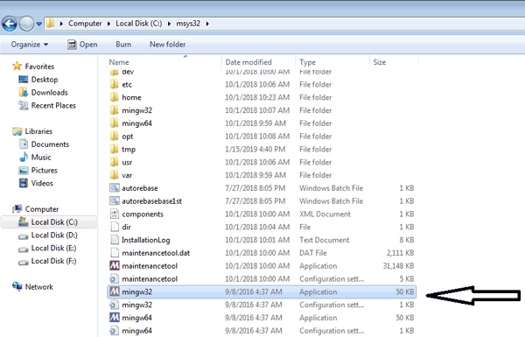Click Burn in the toolbar
Screen dimensions: 525x337
(x=123, y=45)
